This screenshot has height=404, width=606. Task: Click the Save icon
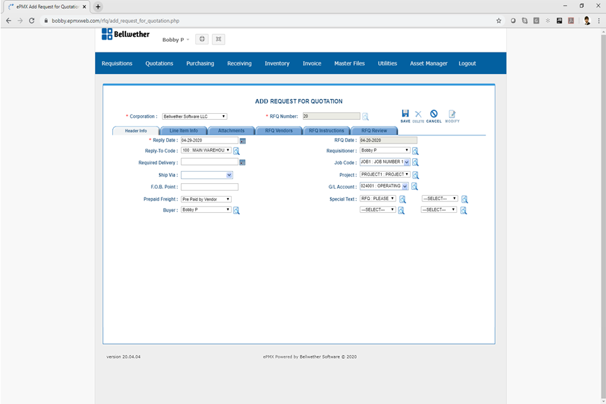click(x=405, y=115)
